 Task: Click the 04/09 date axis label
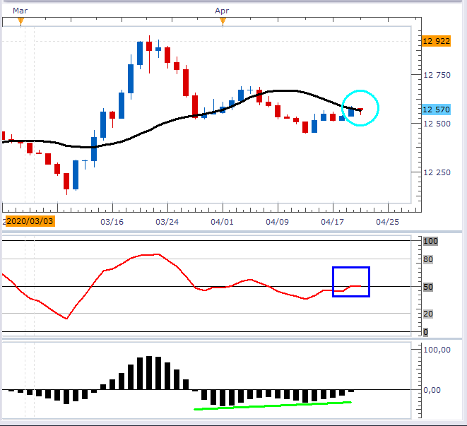277,222
